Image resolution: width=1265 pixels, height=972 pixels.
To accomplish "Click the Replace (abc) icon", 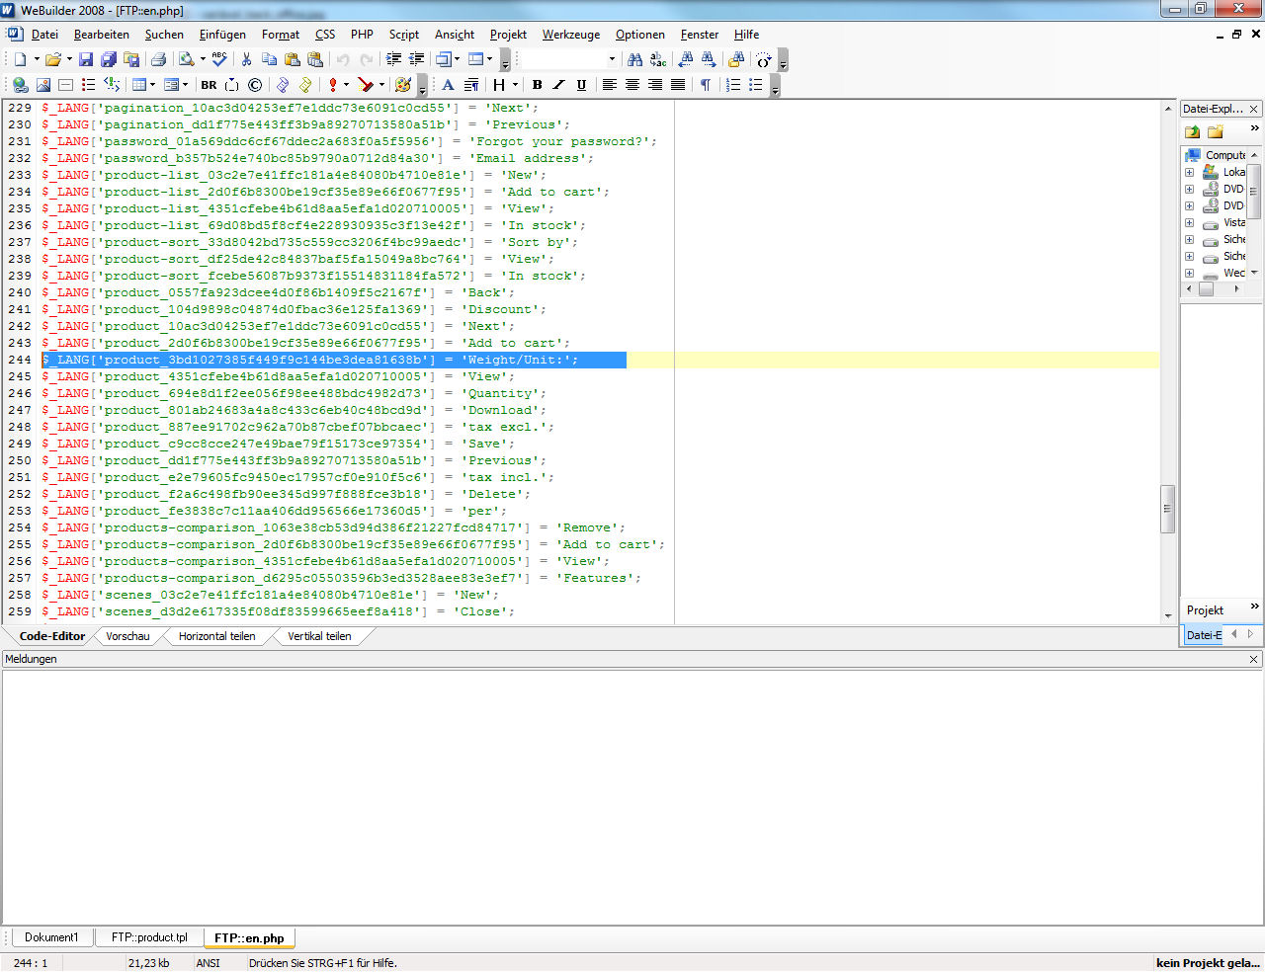I will click(658, 59).
